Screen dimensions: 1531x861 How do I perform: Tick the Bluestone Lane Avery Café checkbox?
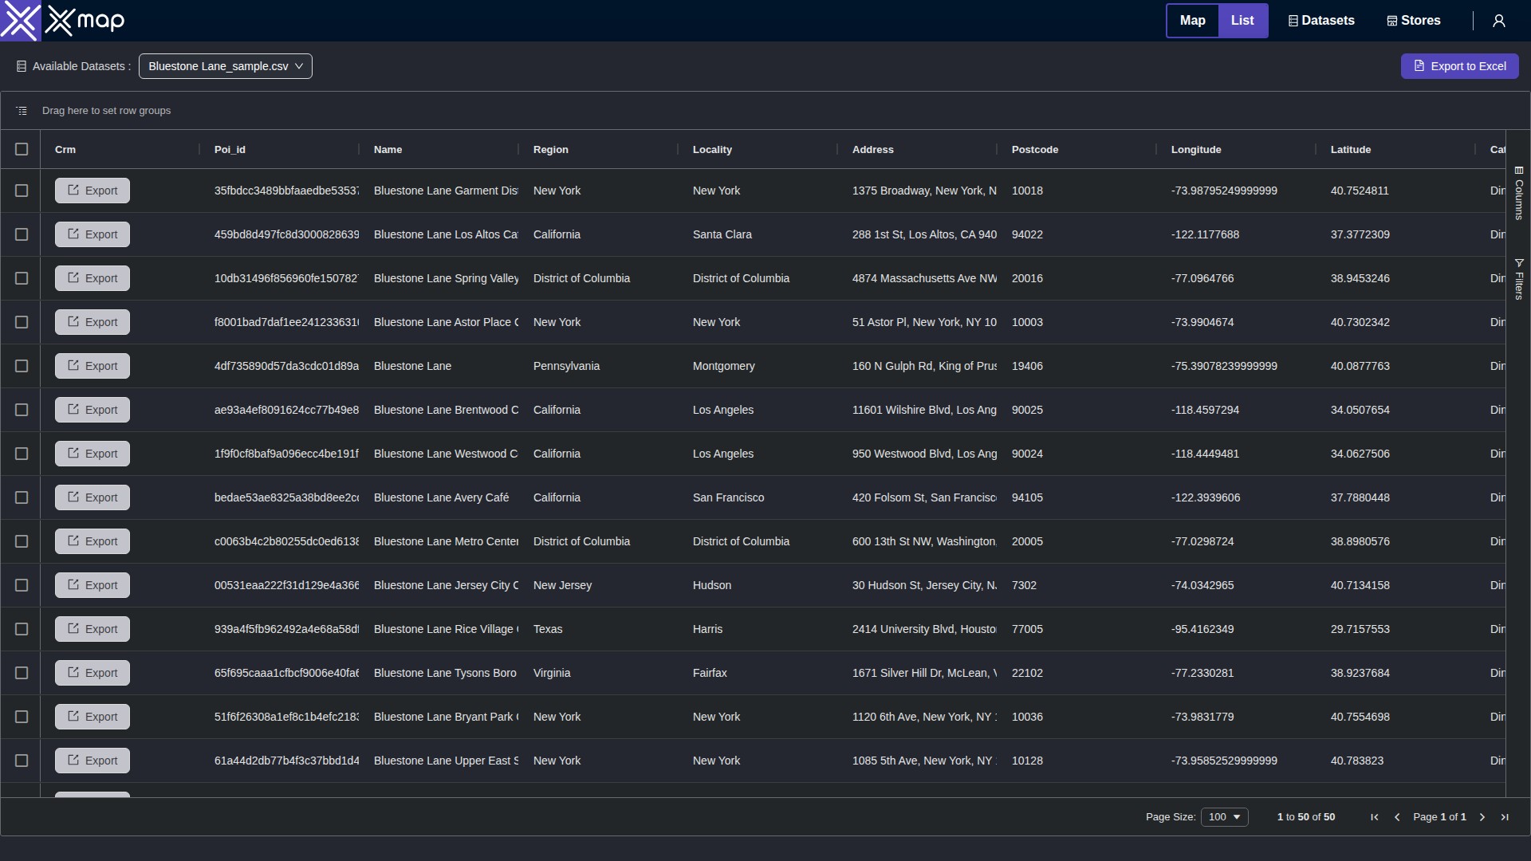click(22, 497)
